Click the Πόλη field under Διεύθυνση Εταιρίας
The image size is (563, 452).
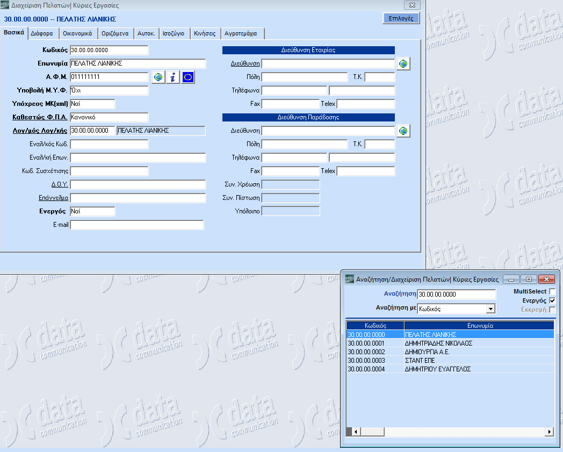coord(305,77)
